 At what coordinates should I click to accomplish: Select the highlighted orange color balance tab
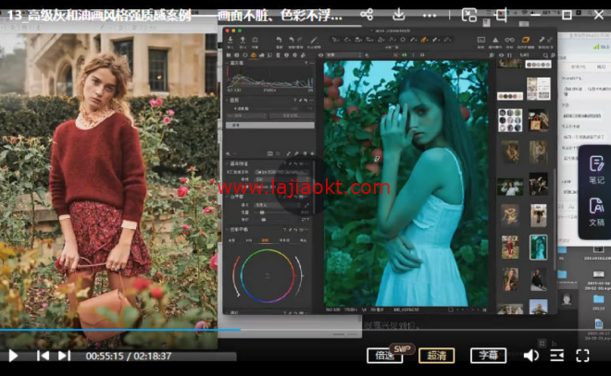[x=265, y=240]
